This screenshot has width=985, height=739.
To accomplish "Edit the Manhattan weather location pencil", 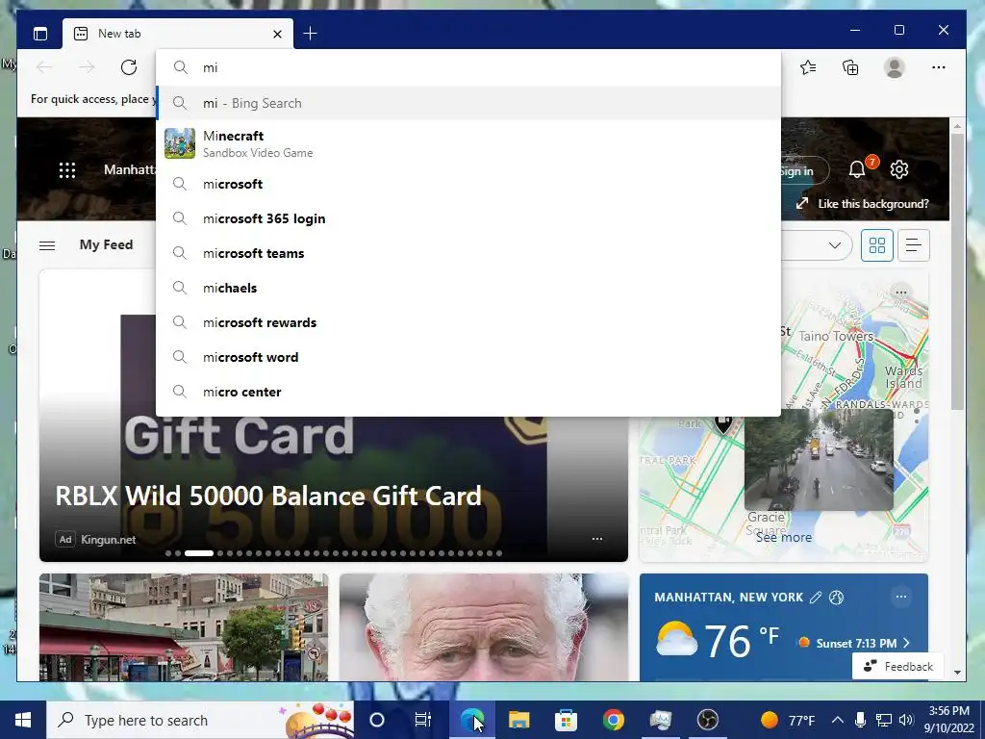I will tap(816, 597).
